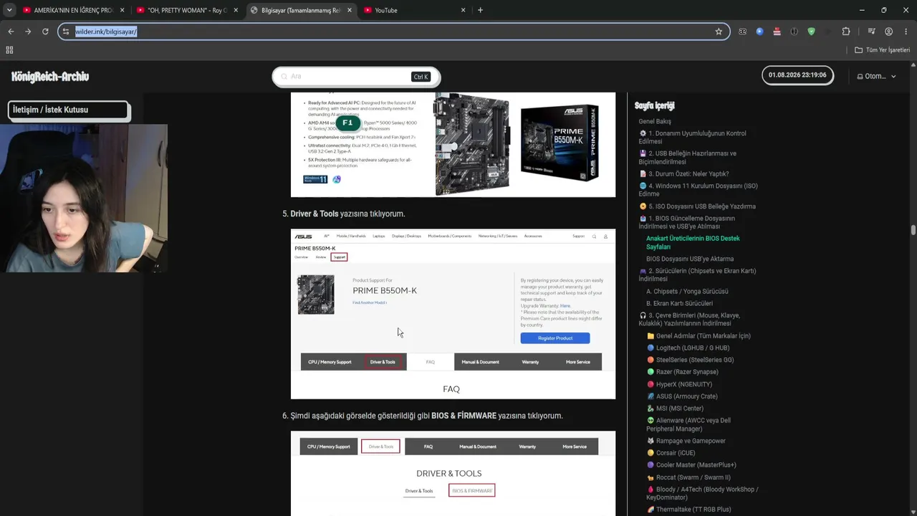Switch to the AMERİKA'NIN EN İĞRENÇ tab
Image resolution: width=917 pixels, height=516 pixels.
coord(73,10)
